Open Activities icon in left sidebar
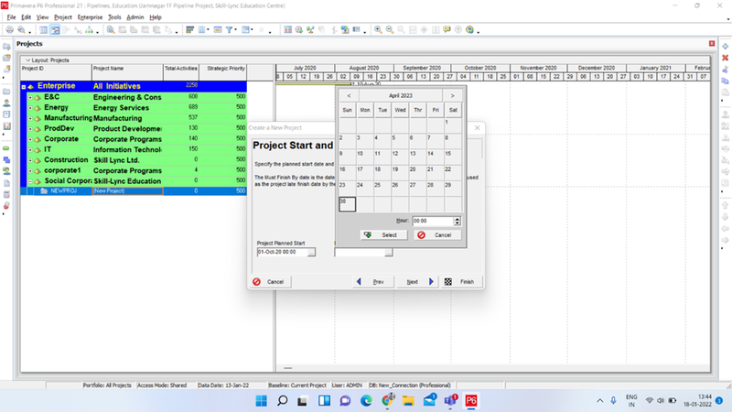The height and width of the screenshot is (412, 732). coord(6,159)
